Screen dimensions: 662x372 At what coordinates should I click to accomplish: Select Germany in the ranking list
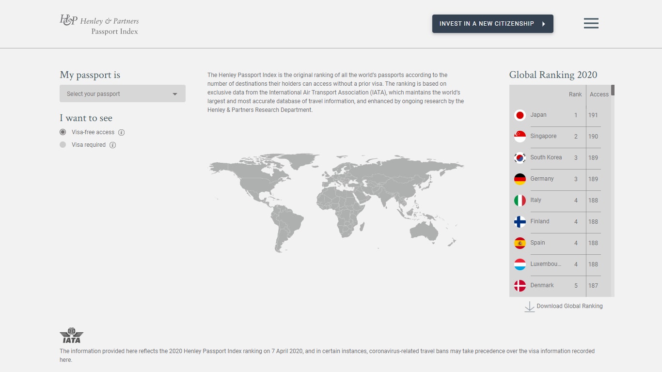coord(557,179)
